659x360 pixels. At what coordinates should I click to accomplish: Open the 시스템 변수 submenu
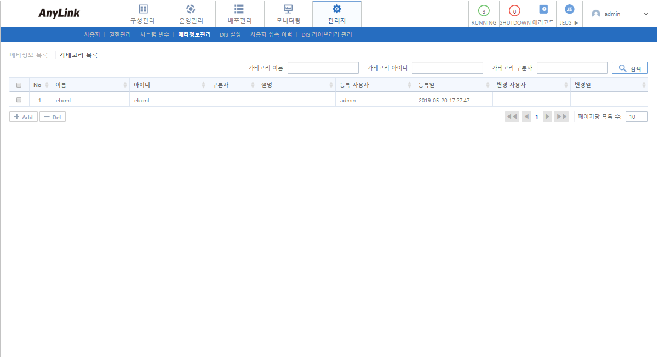click(x=154, y=34)
